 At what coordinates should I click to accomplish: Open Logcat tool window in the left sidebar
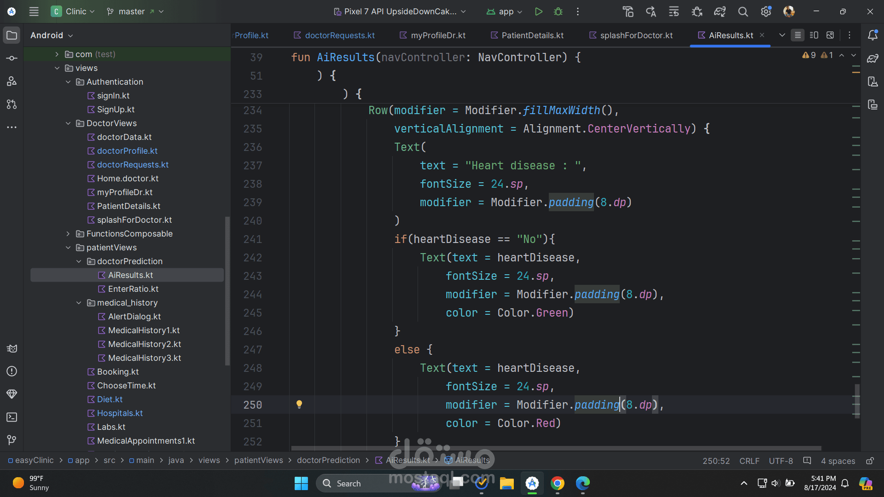[x=12, y=348]
